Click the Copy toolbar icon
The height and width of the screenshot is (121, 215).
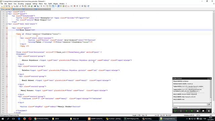click(x=23, y=6)
